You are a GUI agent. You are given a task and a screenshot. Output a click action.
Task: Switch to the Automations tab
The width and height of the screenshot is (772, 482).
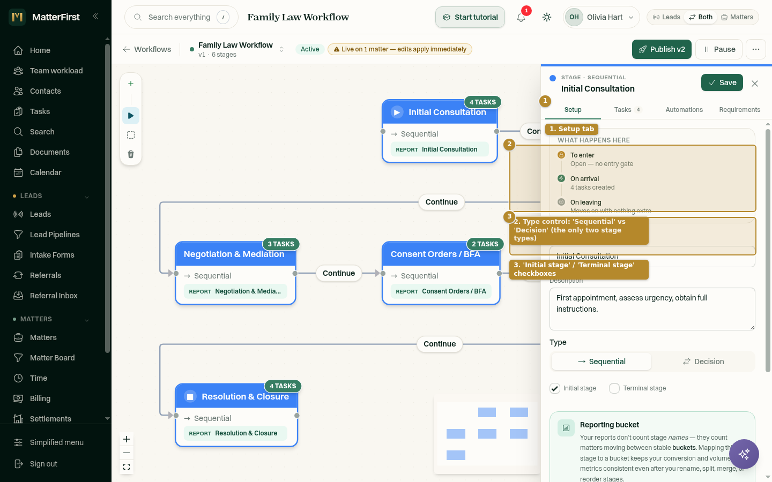point(684,110)
